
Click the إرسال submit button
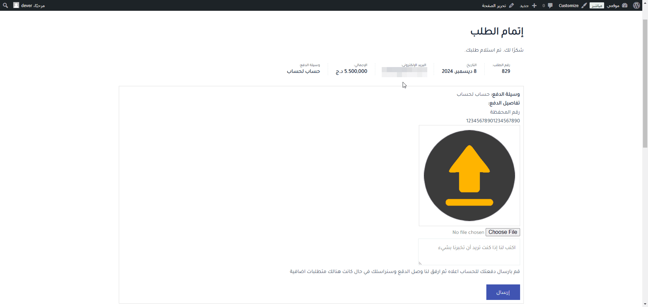pyautogui.click(x=503, y=292)
